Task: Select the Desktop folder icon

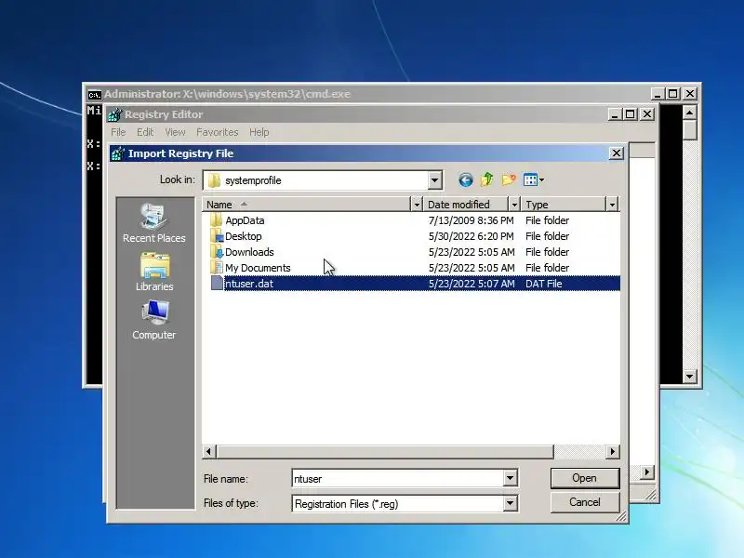Action: click(216, 236)
